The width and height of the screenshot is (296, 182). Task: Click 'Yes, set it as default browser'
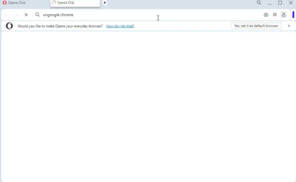(x=256, y=26)
